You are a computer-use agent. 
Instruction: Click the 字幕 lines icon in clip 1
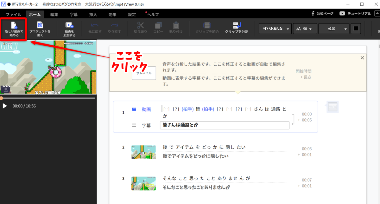(x=134, y=125)
